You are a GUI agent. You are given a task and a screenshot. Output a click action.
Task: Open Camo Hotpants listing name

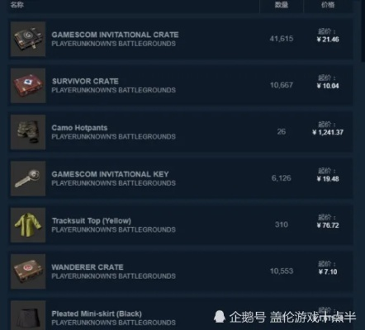click(x=79, y=128)
